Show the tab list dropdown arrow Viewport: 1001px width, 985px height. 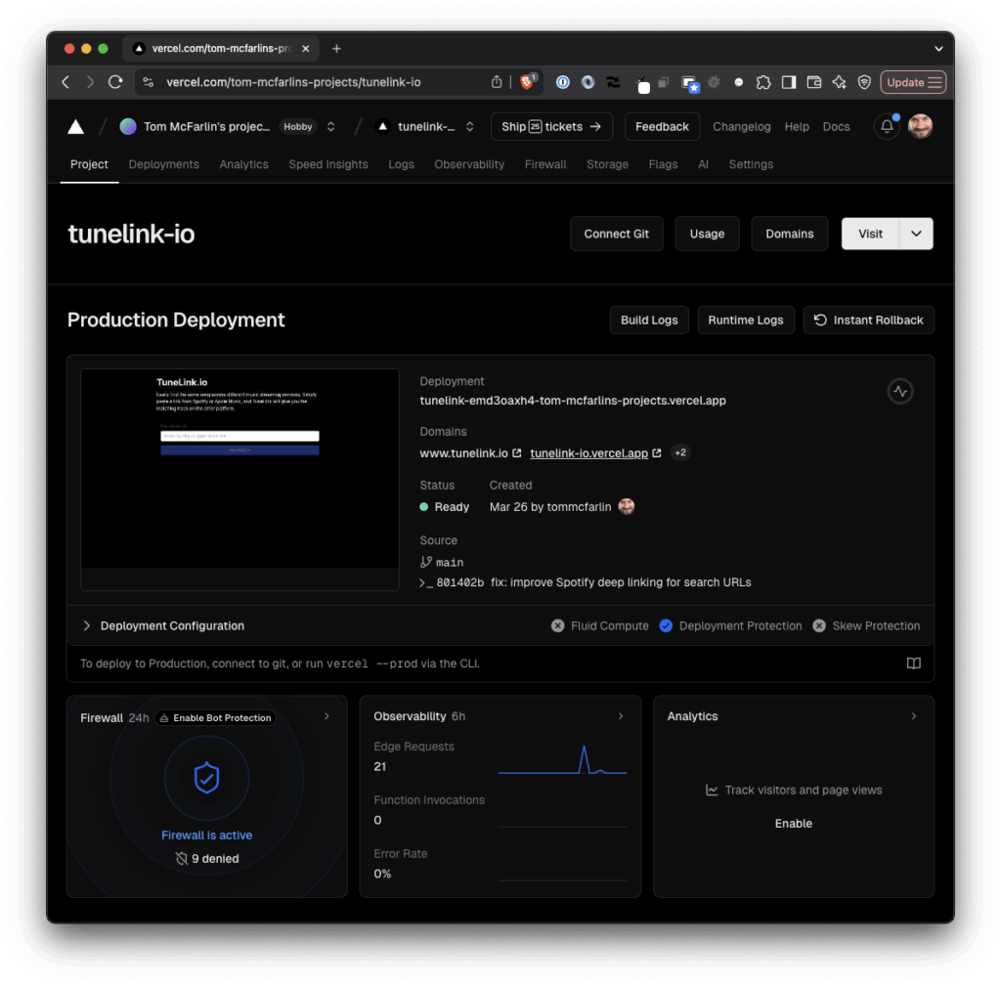coord(938,49)
